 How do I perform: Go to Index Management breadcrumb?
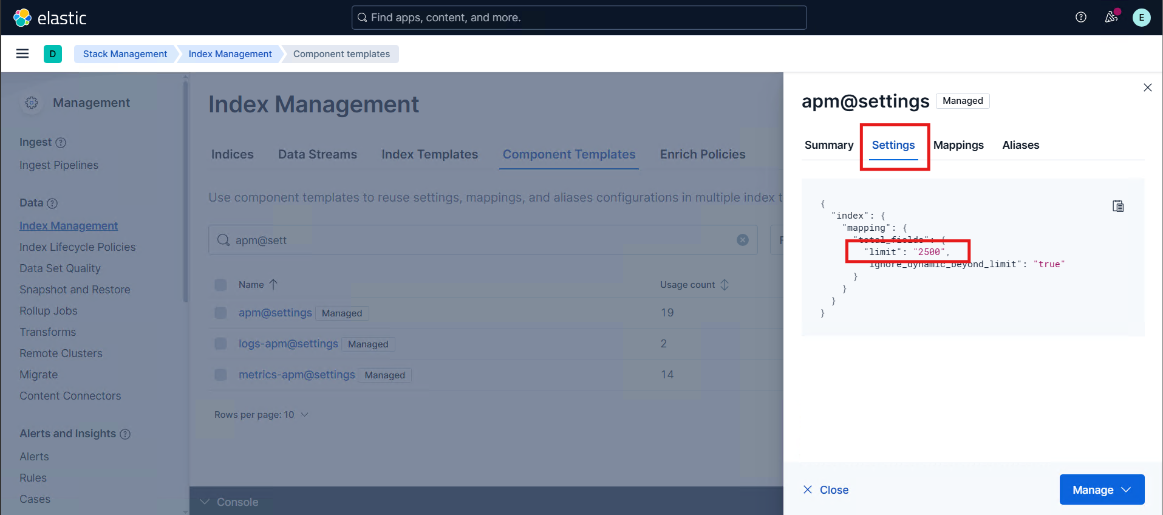pyautogui.click(x=230, y=54)
